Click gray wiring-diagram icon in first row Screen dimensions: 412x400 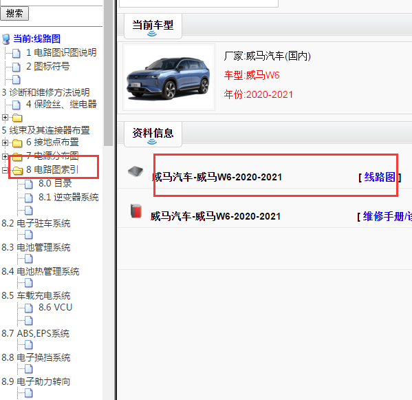pyautogui.click(x=135, y=171)
